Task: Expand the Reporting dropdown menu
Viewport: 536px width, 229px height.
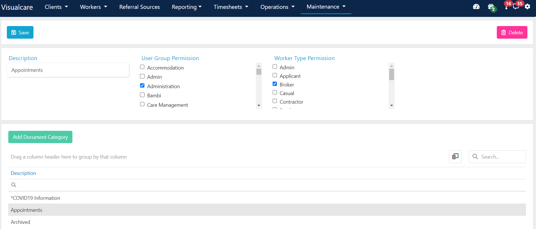Action: coord(187,7)
